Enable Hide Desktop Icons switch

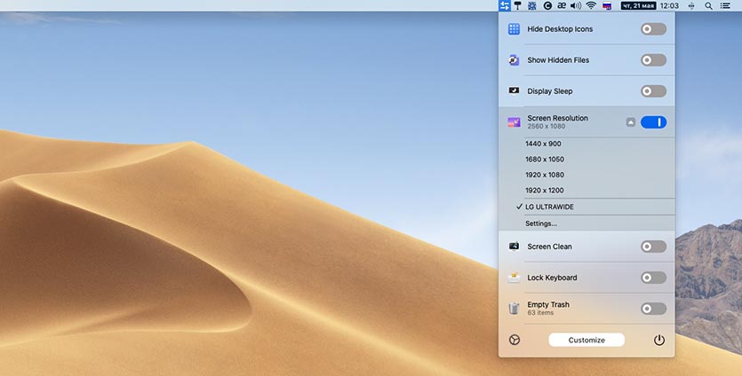(653, 29)
